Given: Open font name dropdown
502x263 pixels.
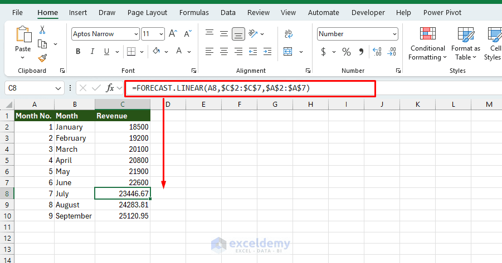Looking at the screenshot, I should pos(136,34).
